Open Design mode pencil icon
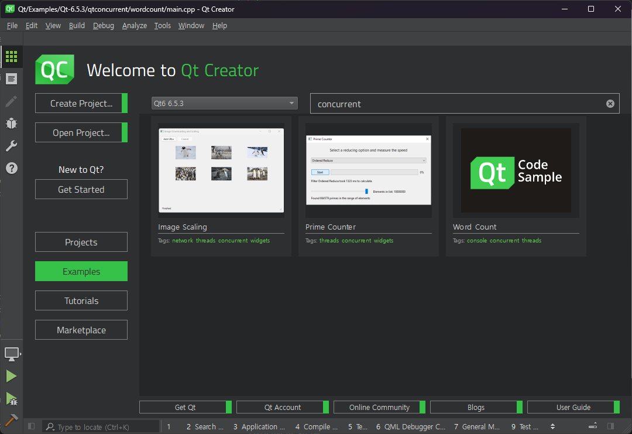Image resolution: width=632 pixels, height=434 pixels. 11,101
